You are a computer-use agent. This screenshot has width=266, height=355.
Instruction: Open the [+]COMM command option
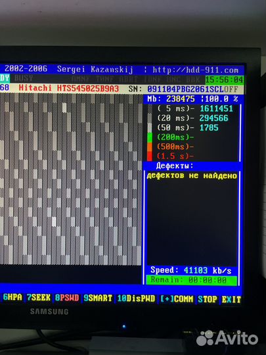pyautogui.click(x=177, y=299)
